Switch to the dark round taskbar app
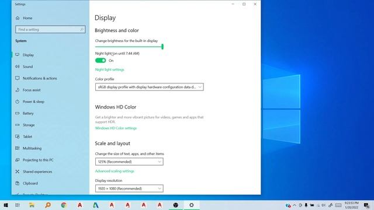Viewport: 374px width, 210px height. 175,205
